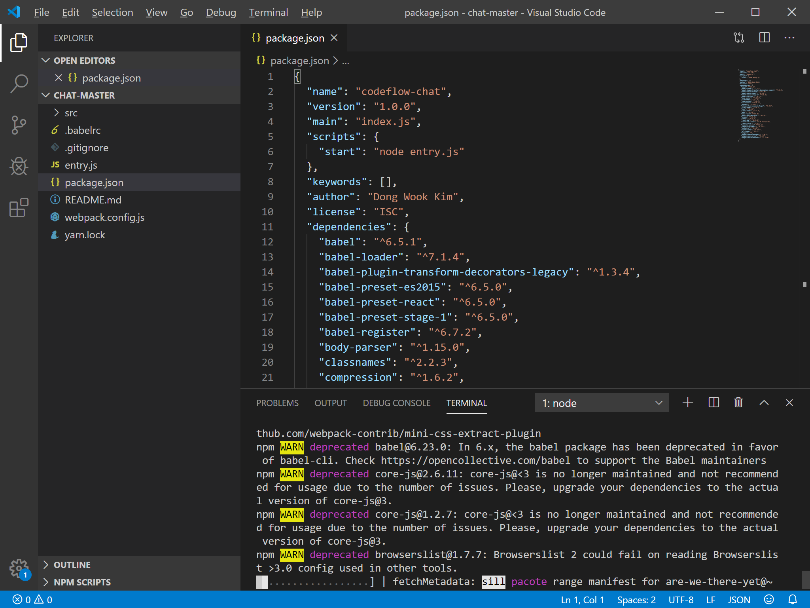Click line number 11 in gutter
810x608 pixels.
point(267,227)
